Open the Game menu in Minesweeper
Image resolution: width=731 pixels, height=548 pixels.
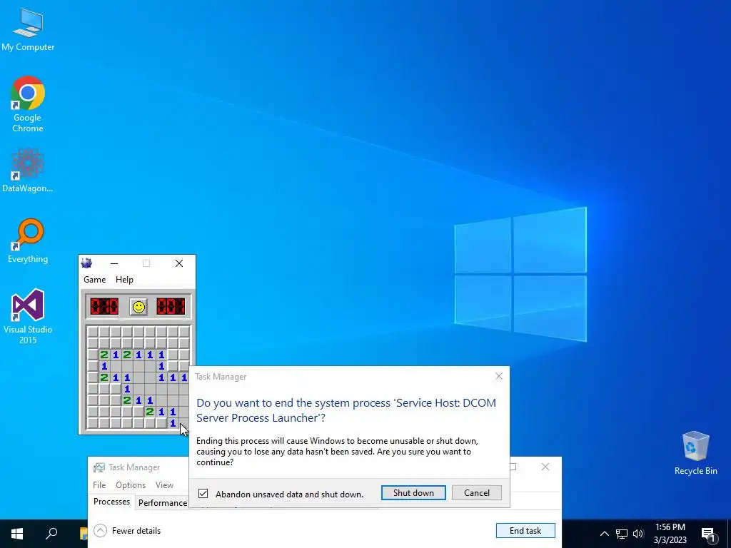tap(95, 280)
